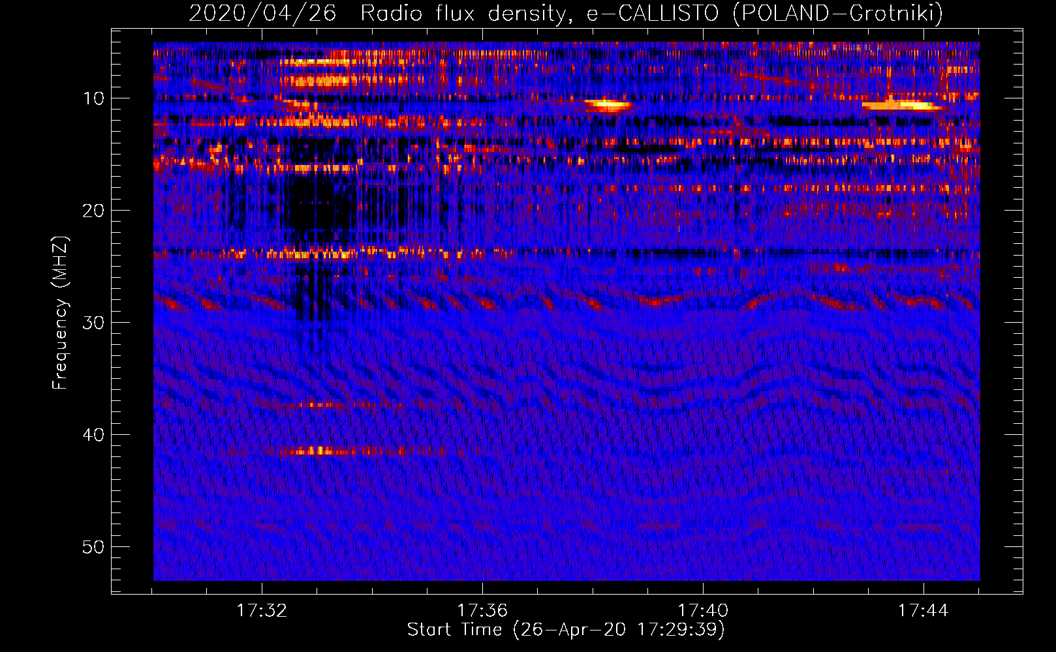Click the bright orange burst near 17:43 at 10 MHz
This screenshot has height=652, width=1056.
[903, 104]
